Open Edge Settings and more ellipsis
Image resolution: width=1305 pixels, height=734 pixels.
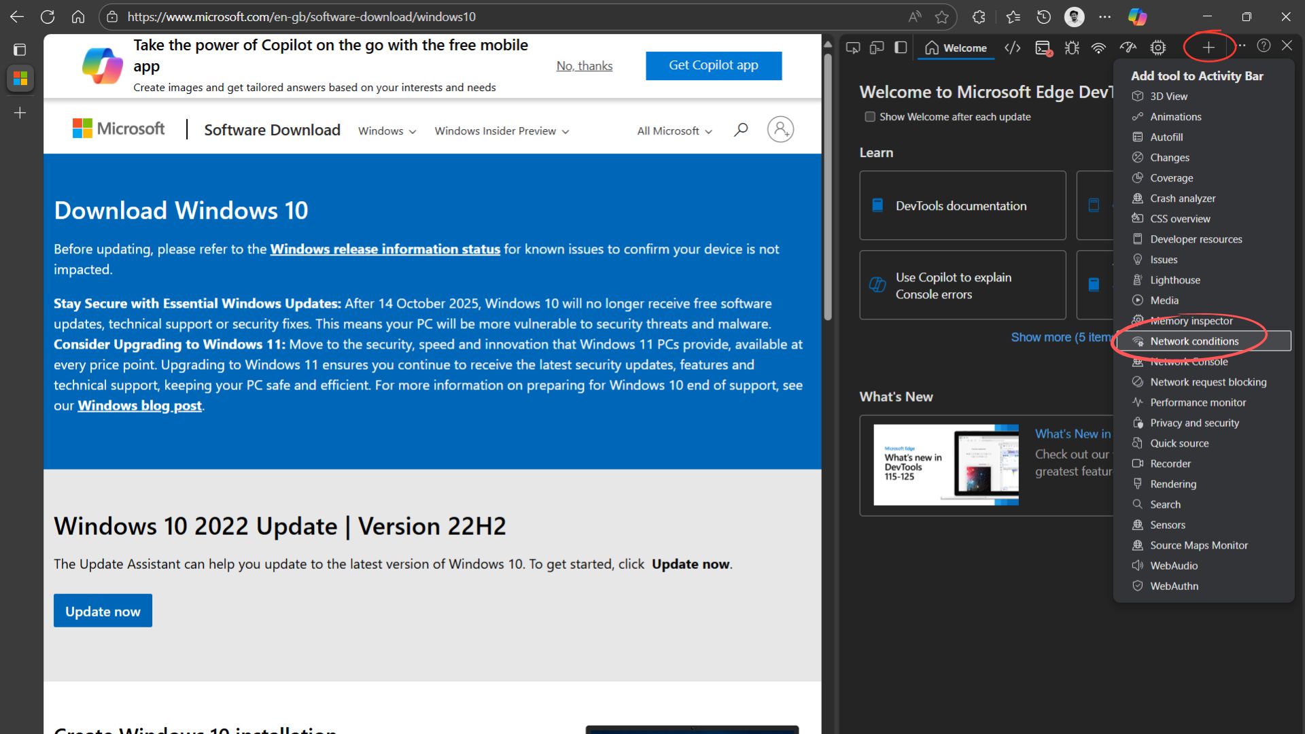1105,17
